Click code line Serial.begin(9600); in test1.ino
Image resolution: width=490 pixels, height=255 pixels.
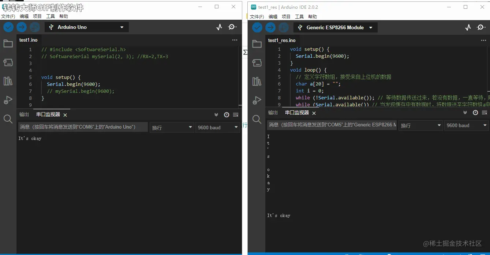(73, 84)
